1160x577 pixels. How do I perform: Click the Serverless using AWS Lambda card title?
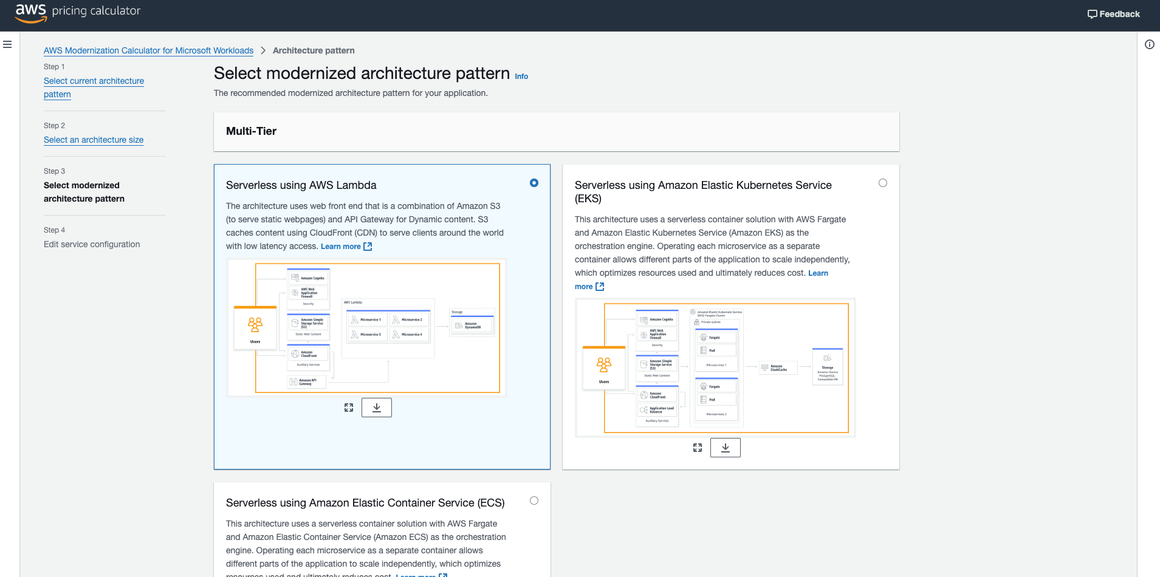tap(301, 185)
